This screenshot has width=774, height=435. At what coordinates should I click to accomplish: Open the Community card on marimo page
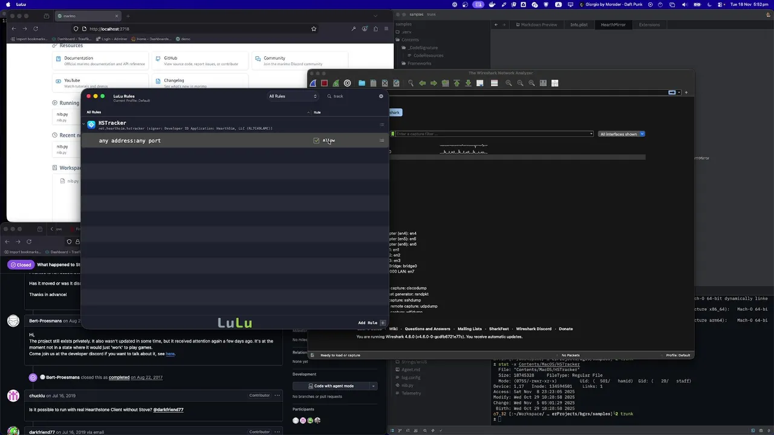(299, 60)
